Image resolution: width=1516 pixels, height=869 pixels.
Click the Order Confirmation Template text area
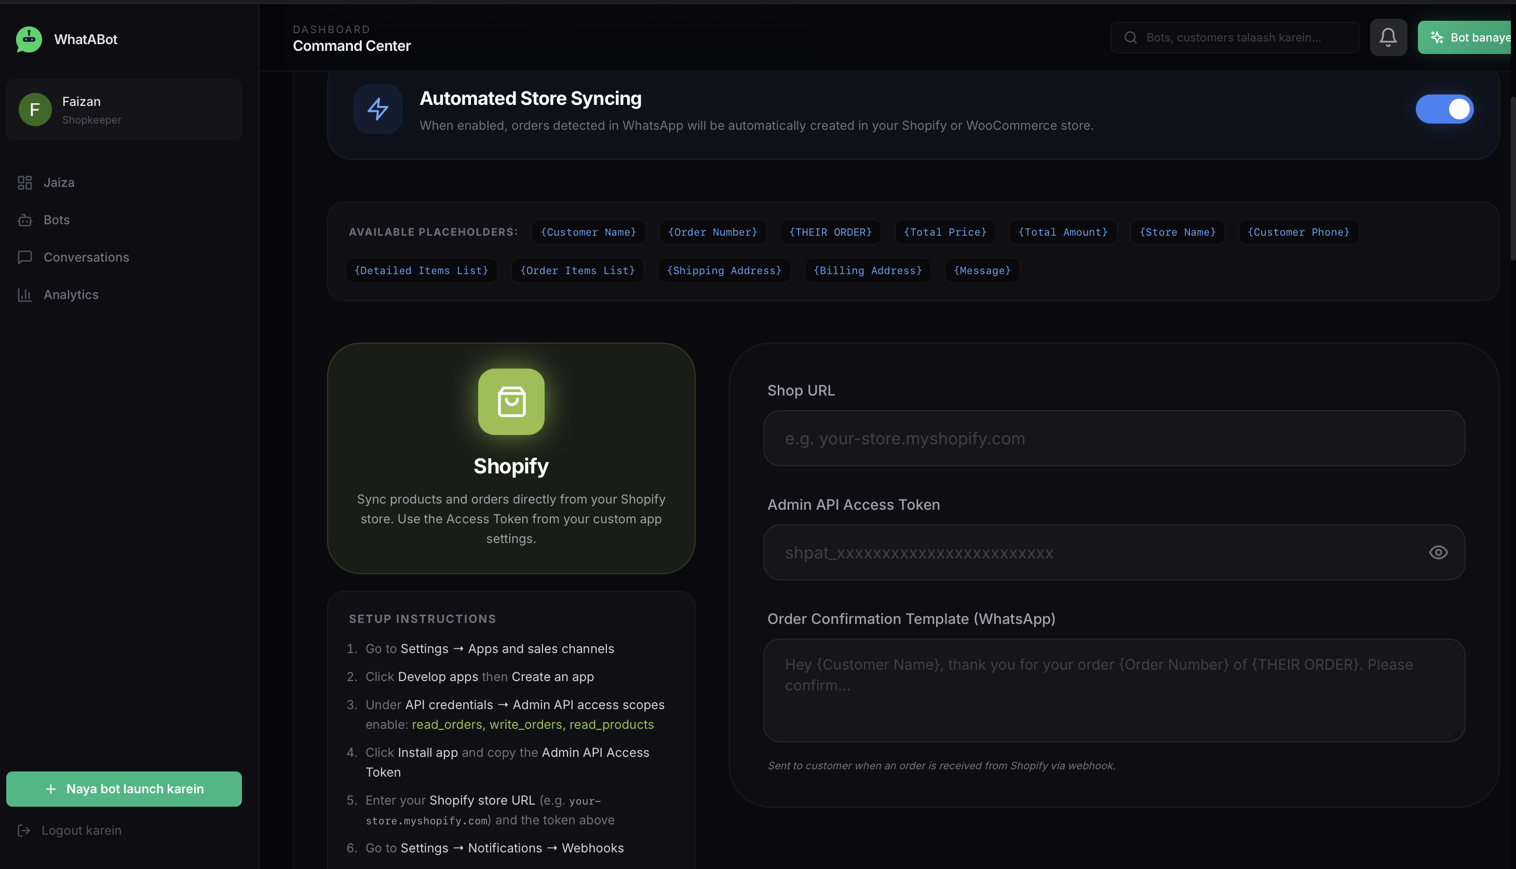[1113, 690]
